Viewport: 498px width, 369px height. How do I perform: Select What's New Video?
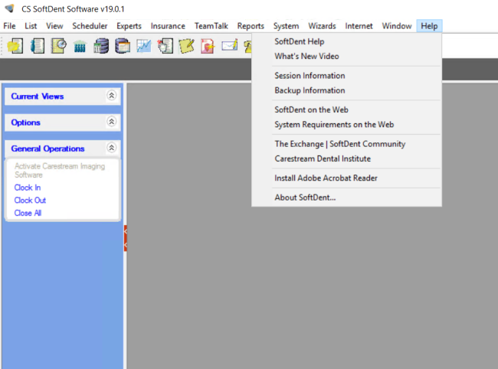pos(346,56)
